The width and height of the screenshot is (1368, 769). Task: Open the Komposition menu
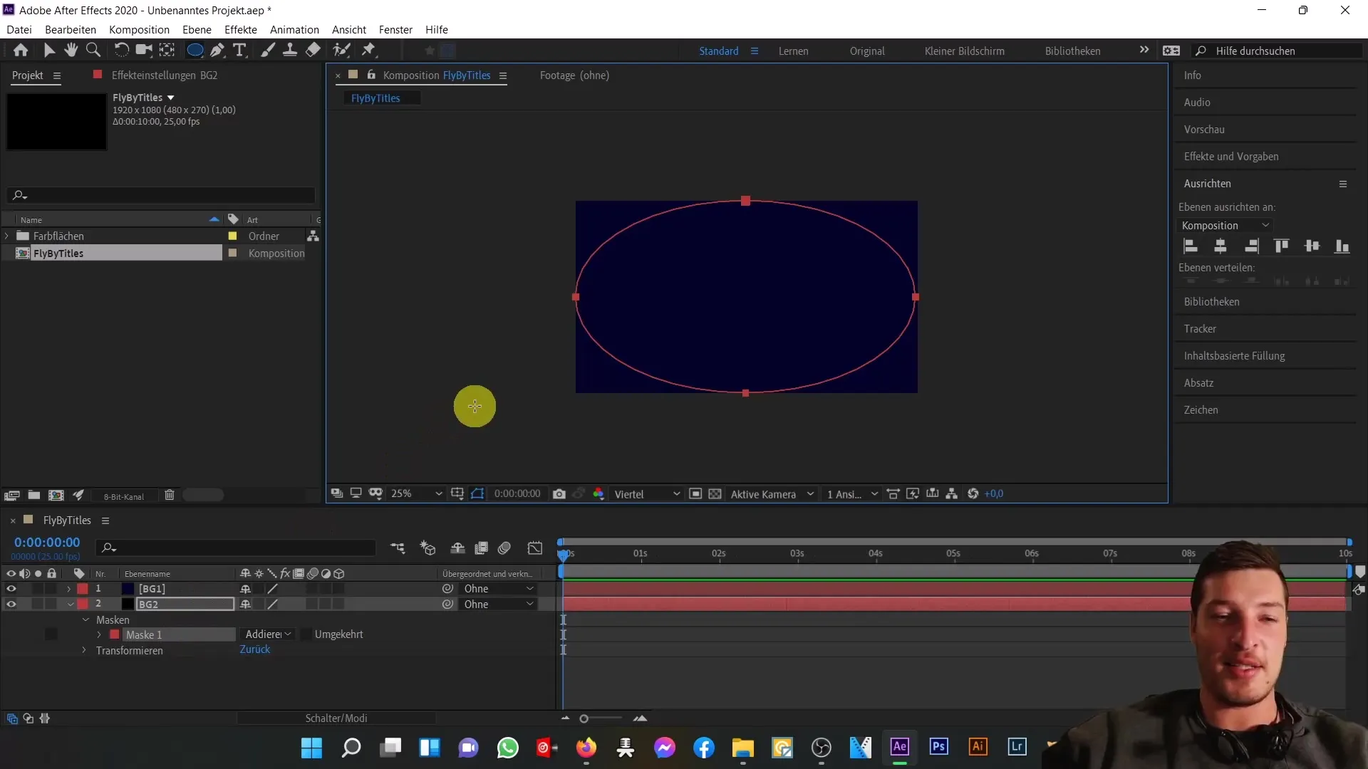pyautogui.click(x=139, y=29)
